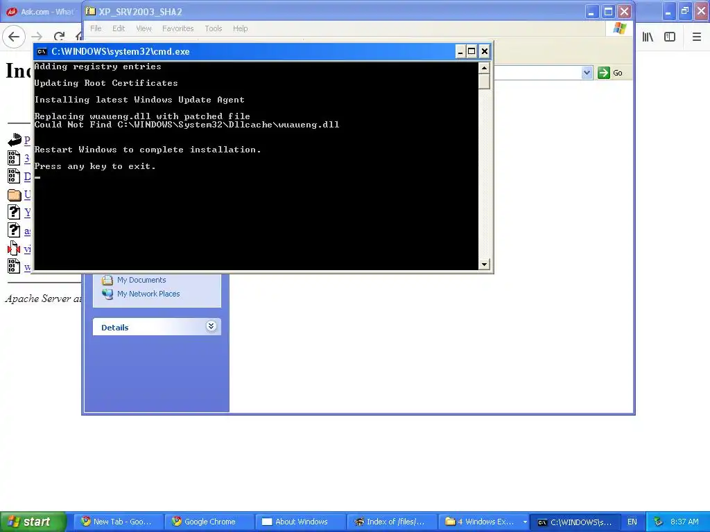This screenshot has height=532, width=710.
Task: Open Favorites menu in the Explorer window
Action: [178, 28]
